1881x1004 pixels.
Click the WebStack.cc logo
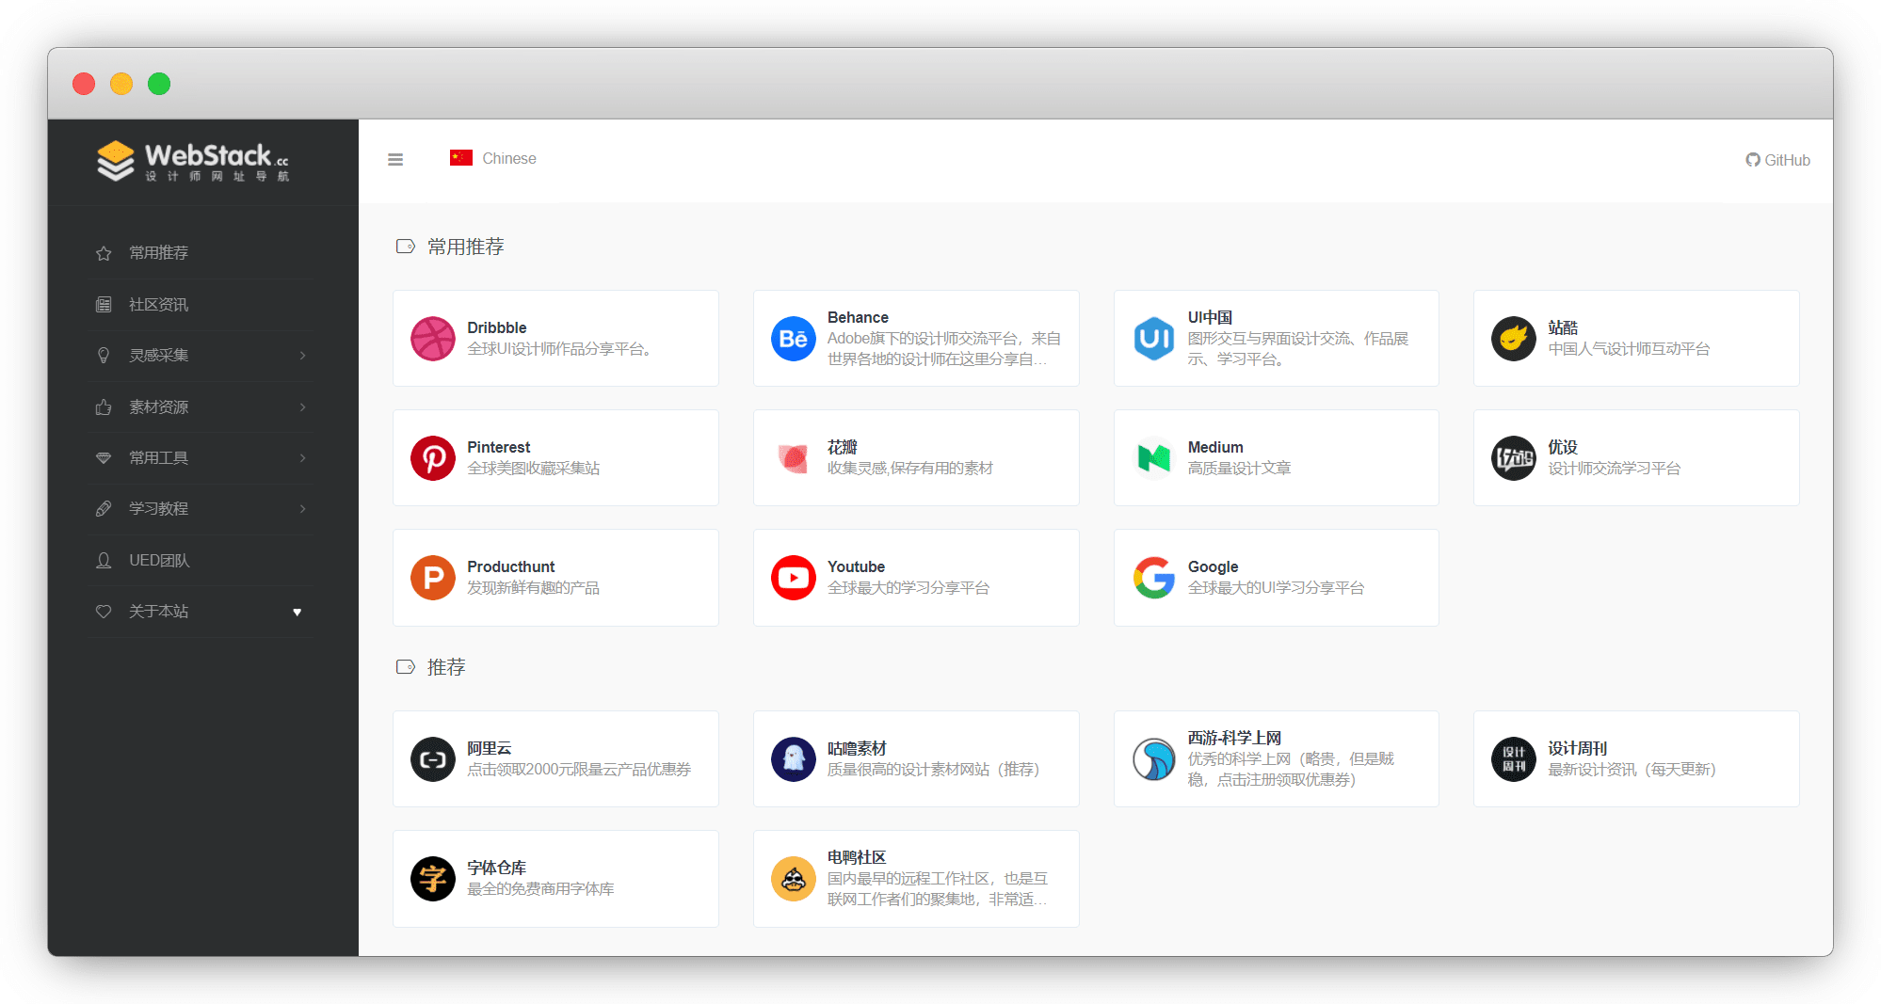[194, 161]
